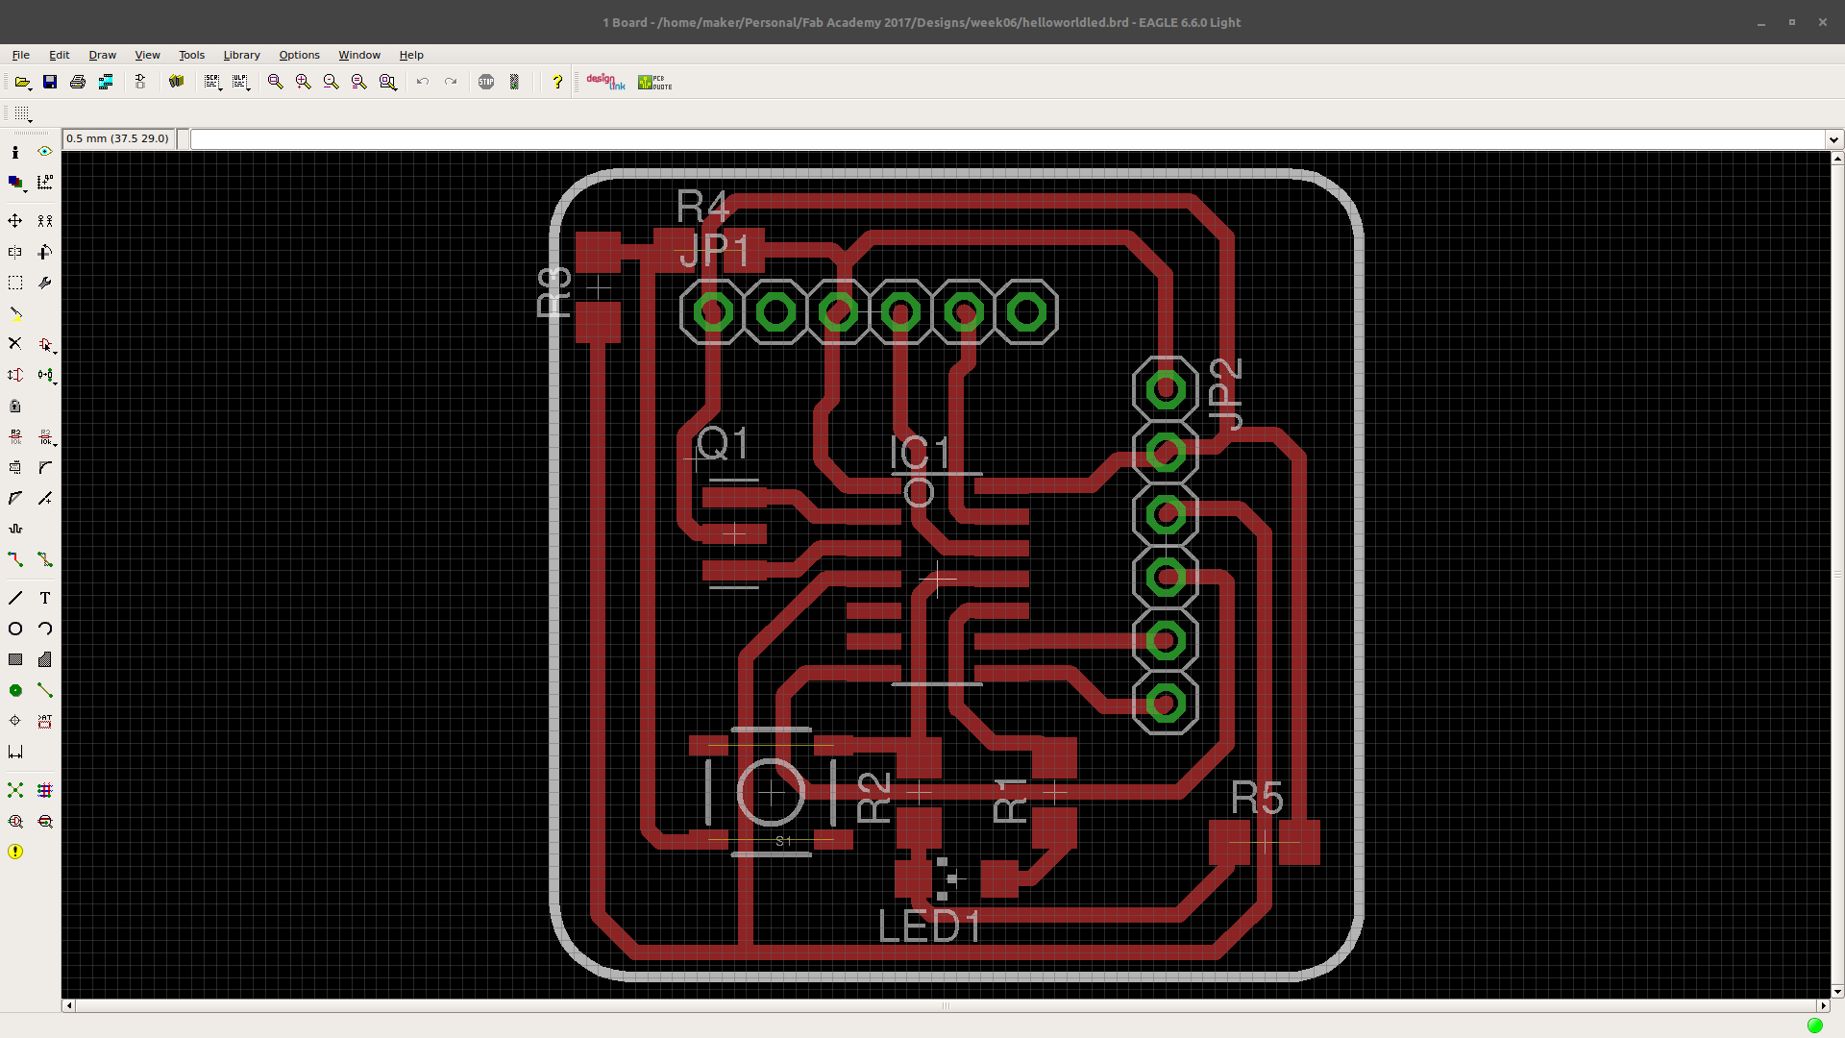Open the ULP program dropdown
1845x1038 pixels.
(241, 83)
